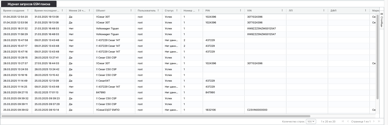Go to the previous page

tap(348, 121)
